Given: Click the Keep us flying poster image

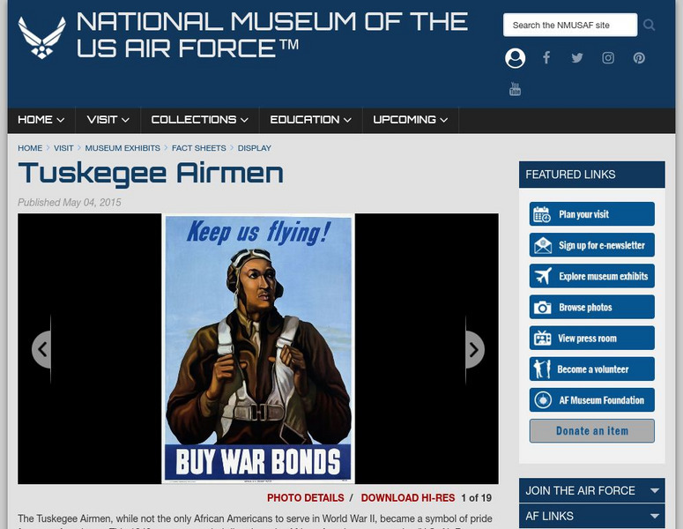Looking at the screenshot, I should [x=258, y=348].
